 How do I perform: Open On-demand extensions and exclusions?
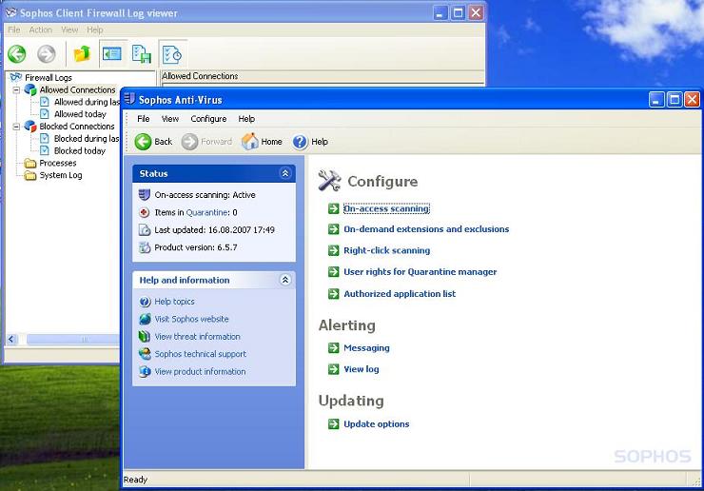pyautogui.click(x=426, y=229)
